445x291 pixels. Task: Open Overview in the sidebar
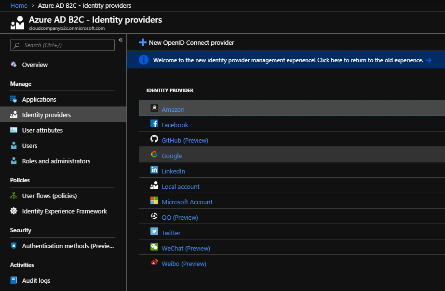(34, 65)
